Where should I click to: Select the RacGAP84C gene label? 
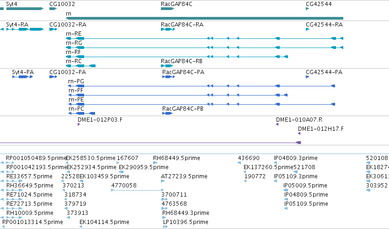[176, 4]
